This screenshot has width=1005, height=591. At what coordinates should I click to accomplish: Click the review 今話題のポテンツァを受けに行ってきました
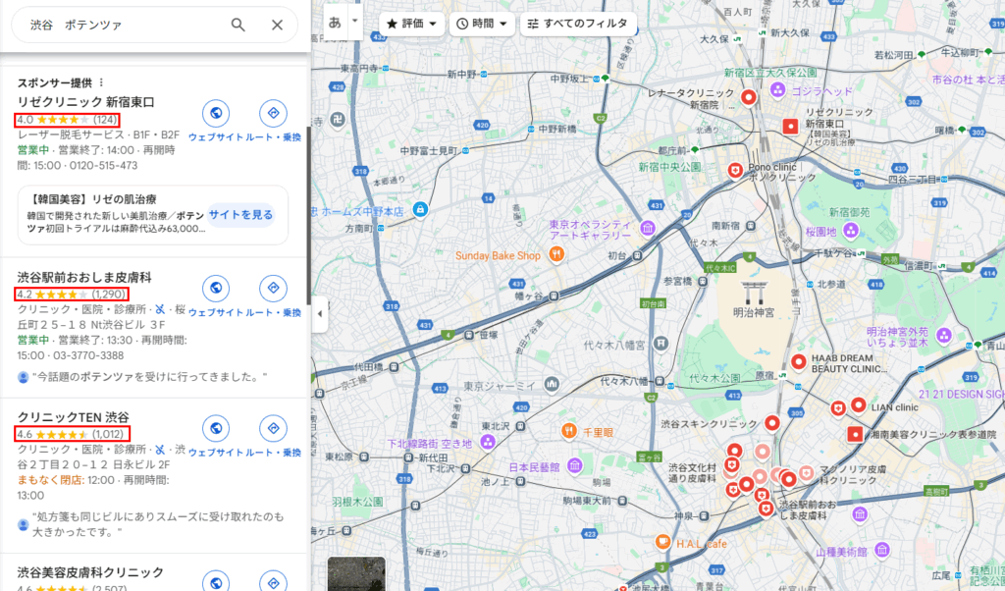149,377
